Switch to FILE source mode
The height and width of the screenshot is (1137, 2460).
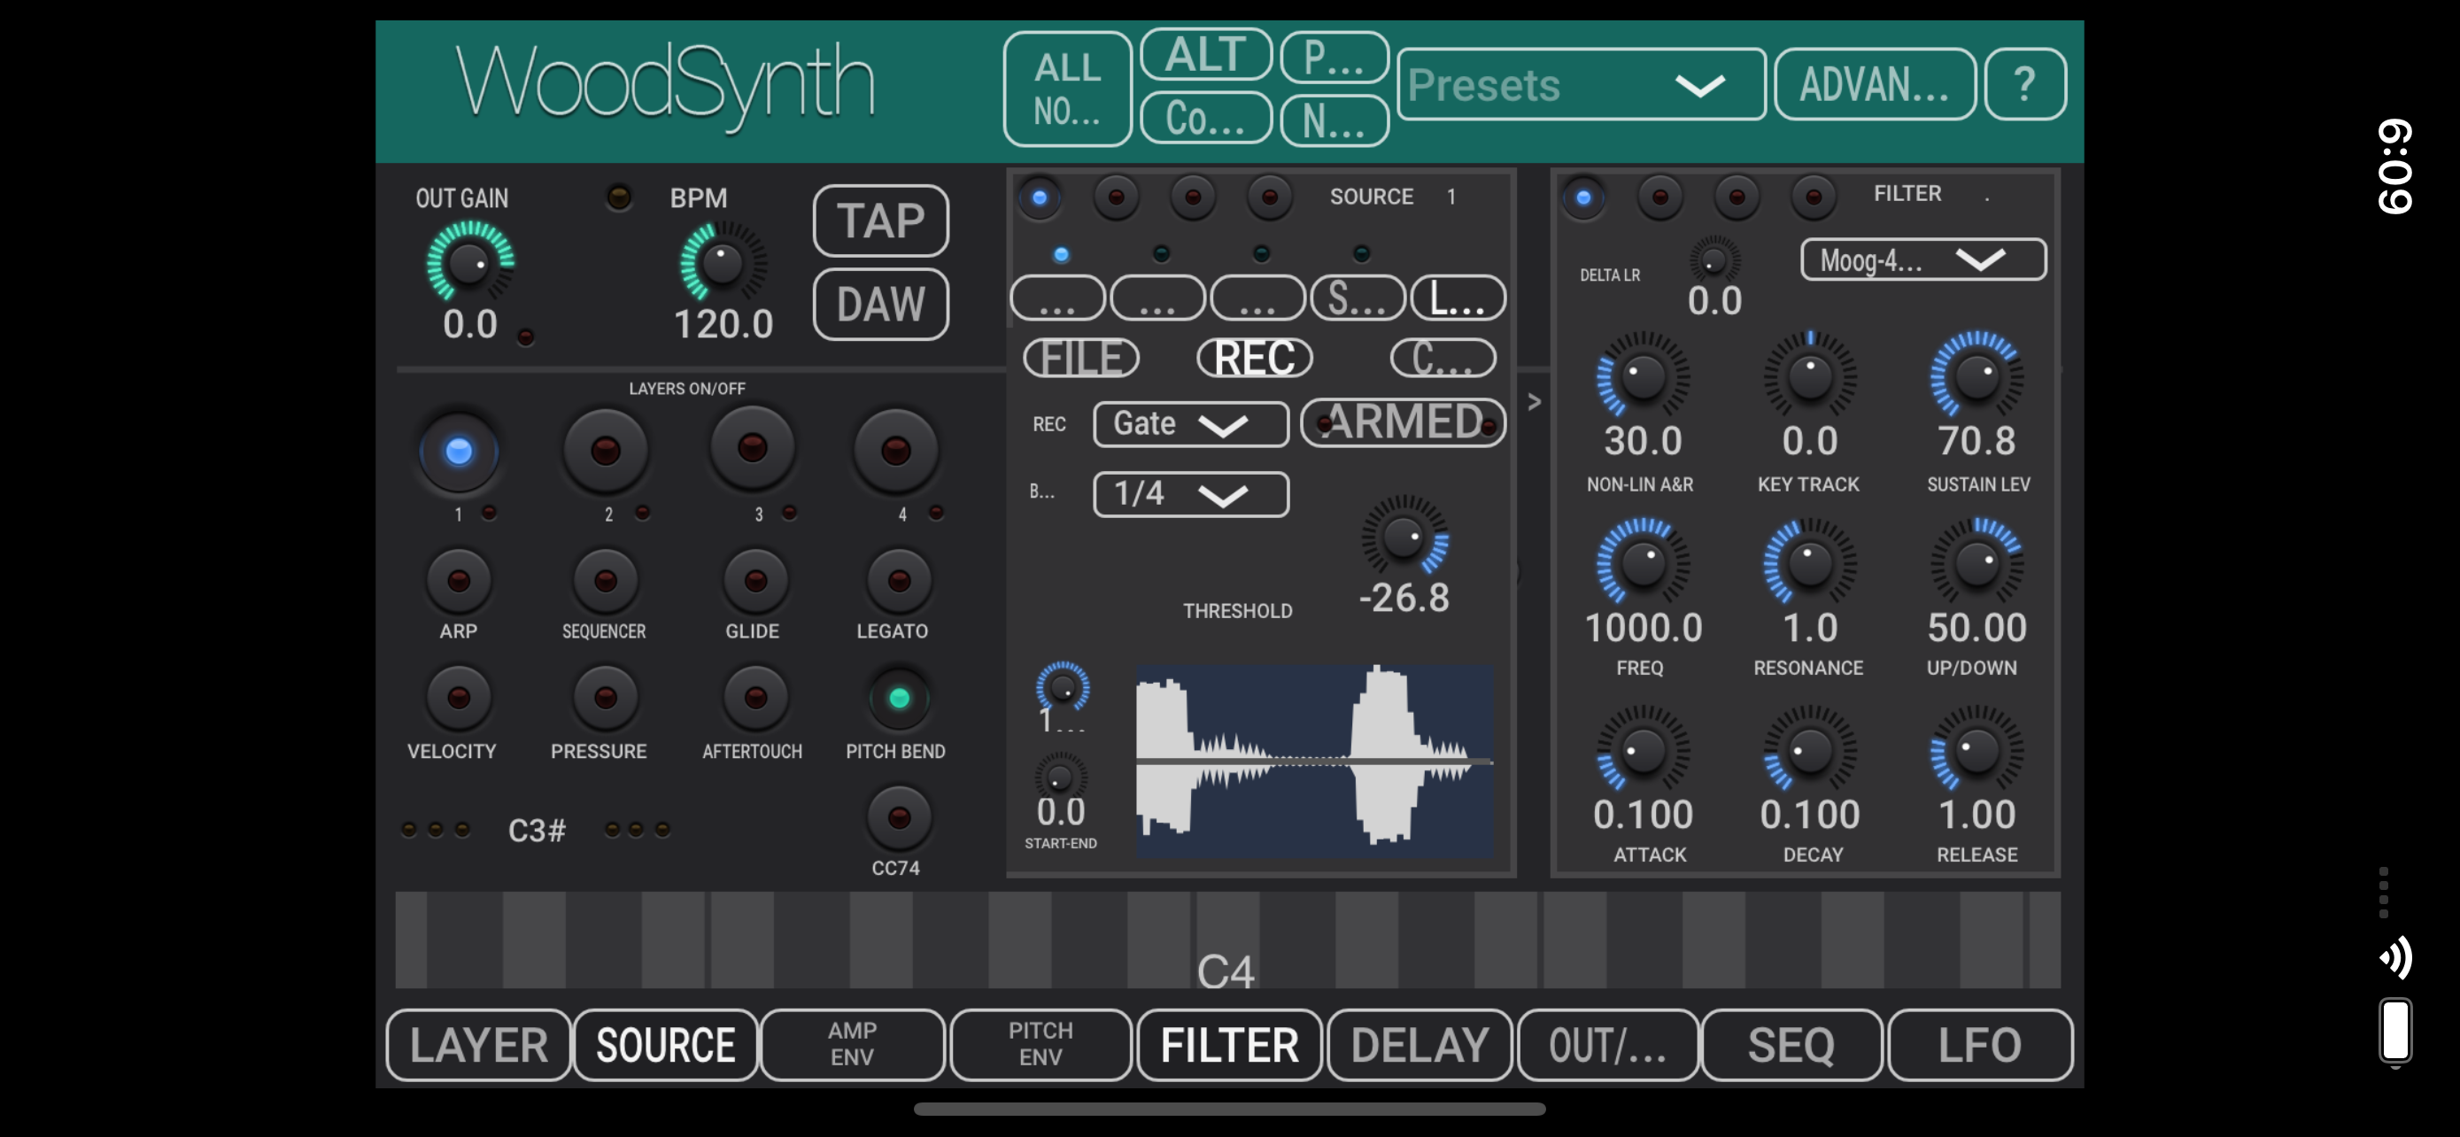(x=1081, y=358)
